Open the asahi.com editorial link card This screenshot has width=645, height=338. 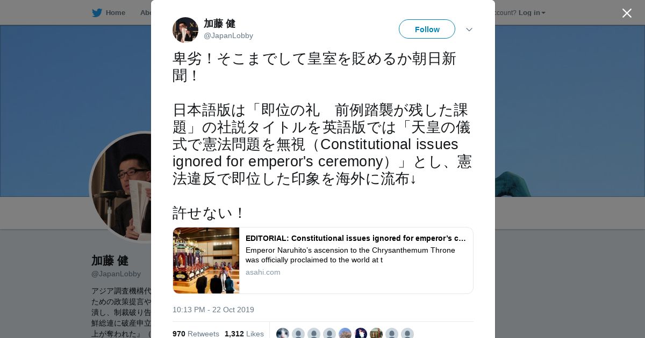click(323, 260)
